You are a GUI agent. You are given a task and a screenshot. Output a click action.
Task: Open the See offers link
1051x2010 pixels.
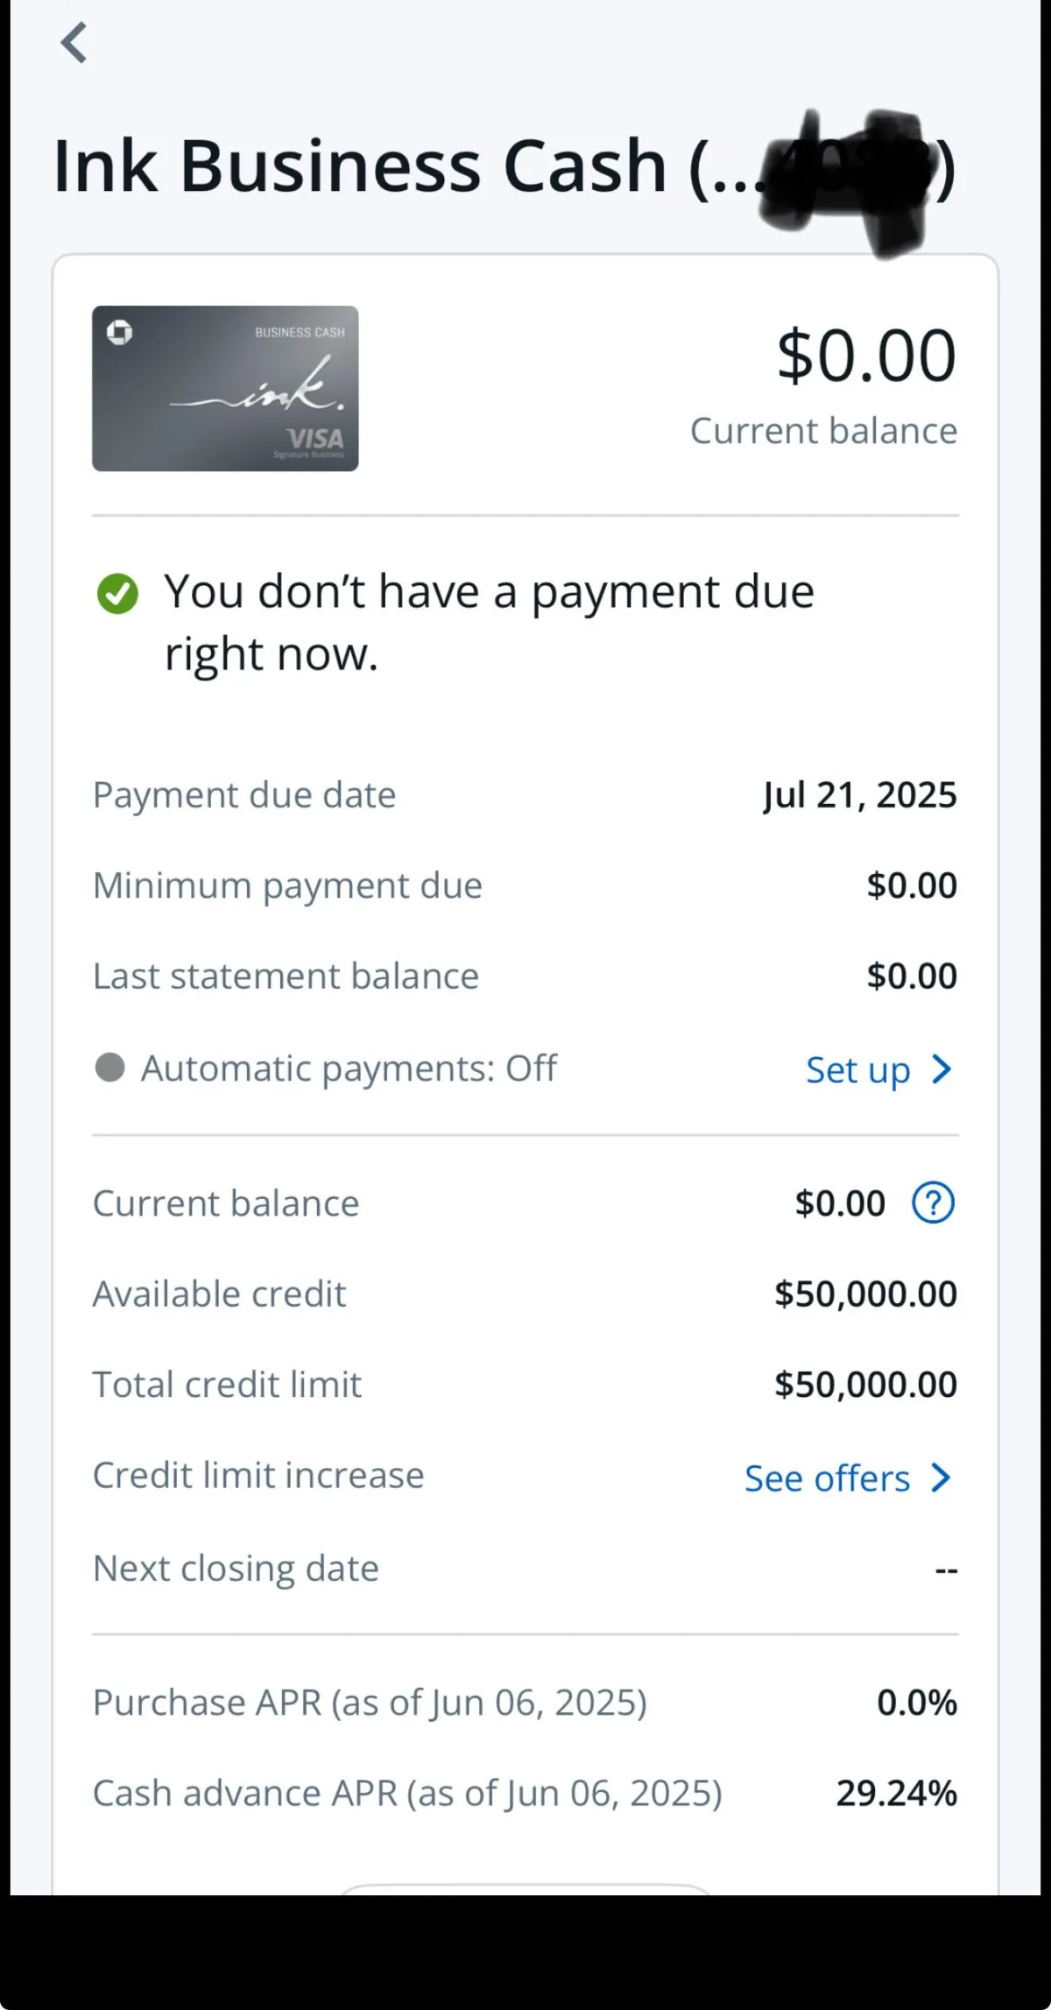(x=828, y=1478)
